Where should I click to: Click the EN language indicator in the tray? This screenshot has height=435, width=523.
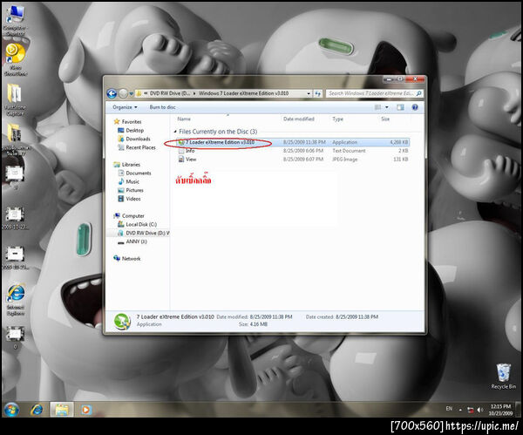(x=449, y=409)
